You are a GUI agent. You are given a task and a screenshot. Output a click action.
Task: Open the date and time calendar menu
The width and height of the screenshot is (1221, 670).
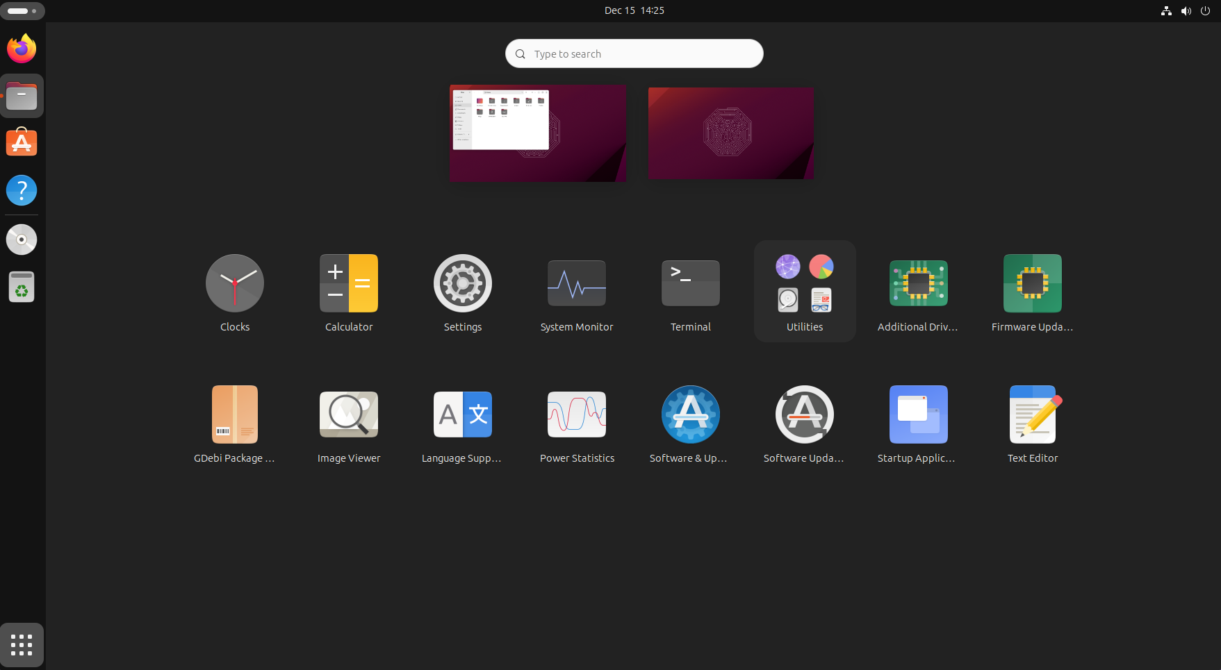pyautogui.click(x=634, y=10)
